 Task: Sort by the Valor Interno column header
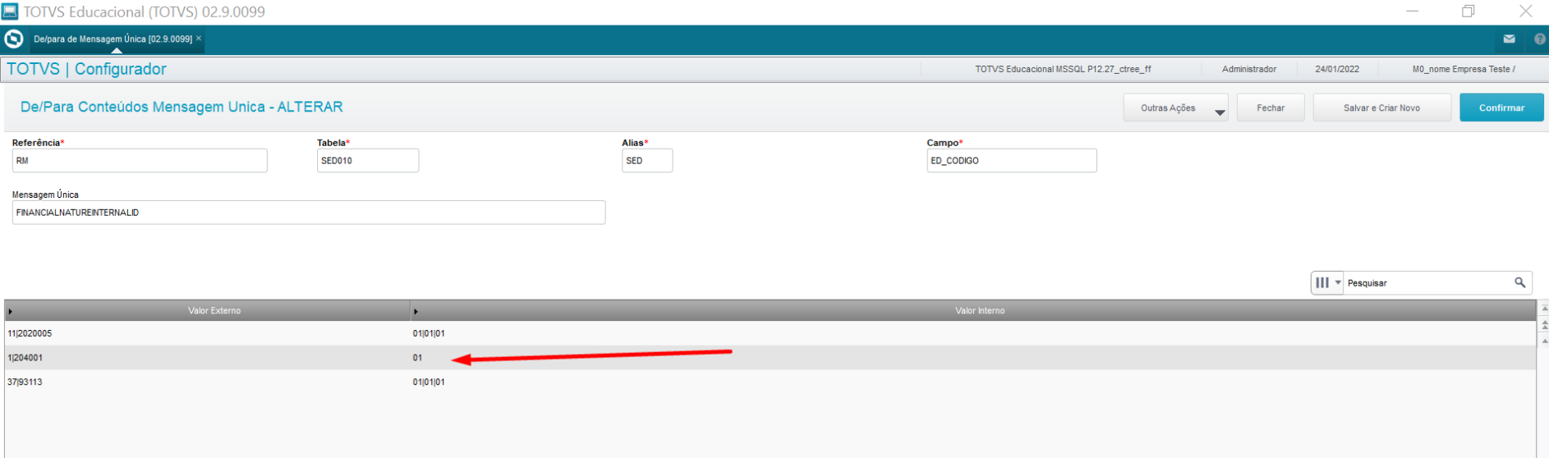pos(980,311)
